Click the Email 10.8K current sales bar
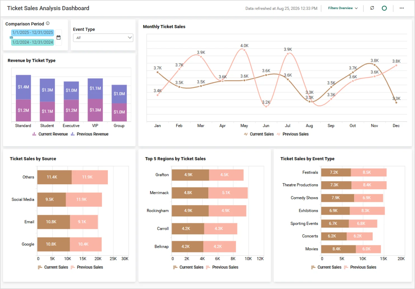This screenshot has width=415, height=289. click(54, 222)
